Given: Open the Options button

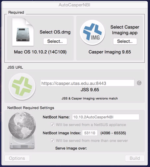Looking at the screenshot, I should click(x=17, y=158).
